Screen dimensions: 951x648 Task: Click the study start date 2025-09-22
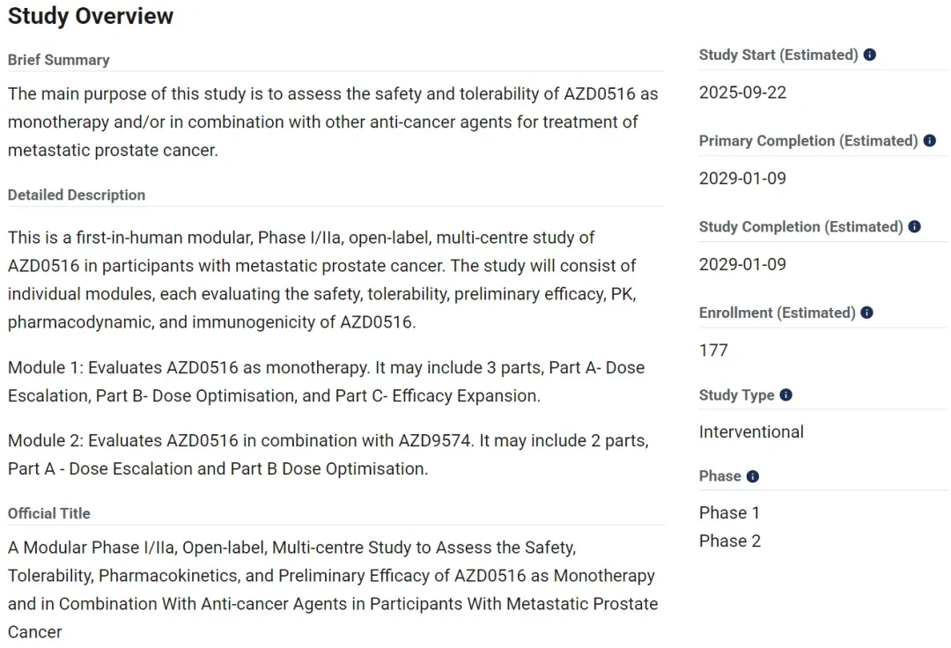pyautogui.click(x=742, y=92)
